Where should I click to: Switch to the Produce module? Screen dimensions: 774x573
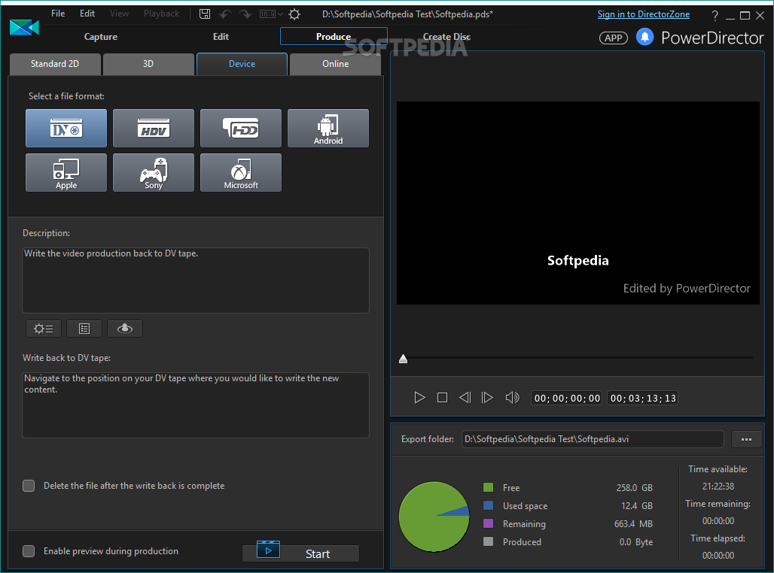coord(334,37)
